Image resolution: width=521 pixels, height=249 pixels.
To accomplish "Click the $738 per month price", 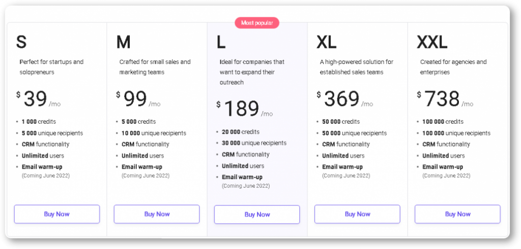I will pyautogui.click(x=445, y=99).
